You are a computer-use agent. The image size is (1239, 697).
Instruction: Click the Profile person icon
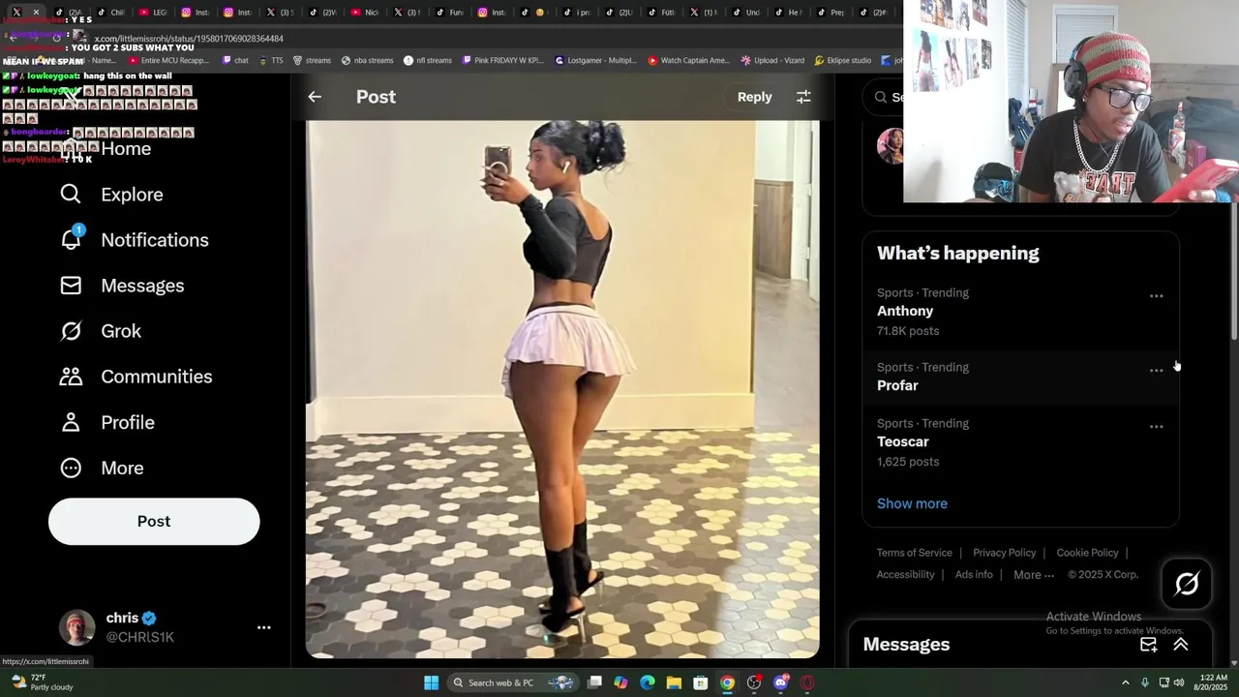point(71,422)
